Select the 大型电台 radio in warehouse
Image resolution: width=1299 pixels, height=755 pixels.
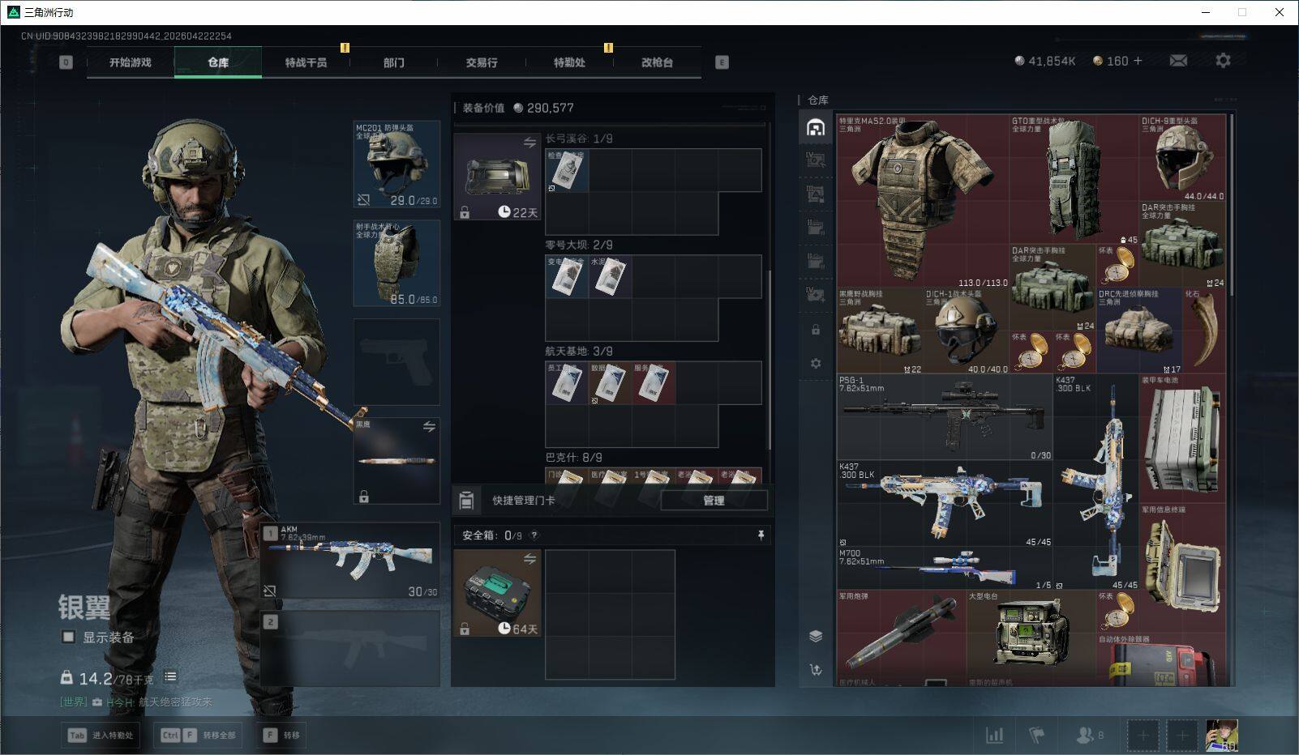point(1031,633)
